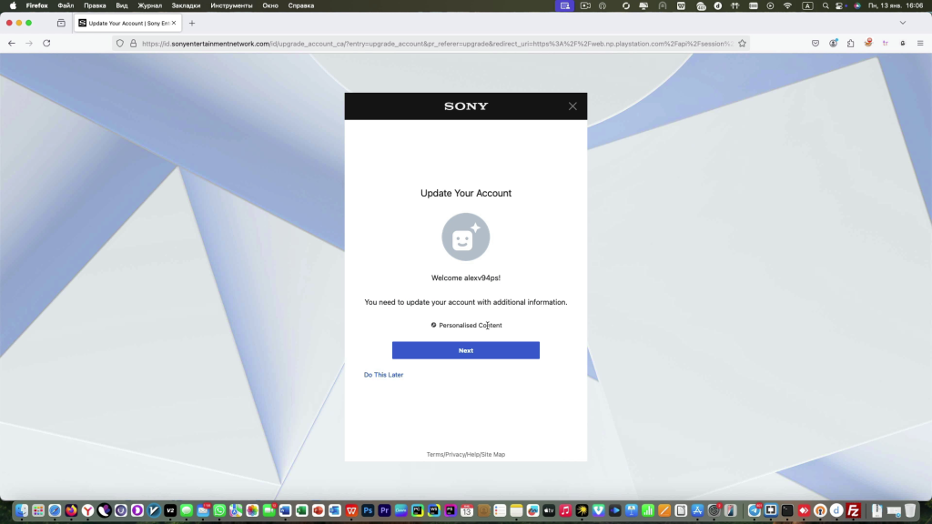Click the avatar robot face image

[466, 237]
